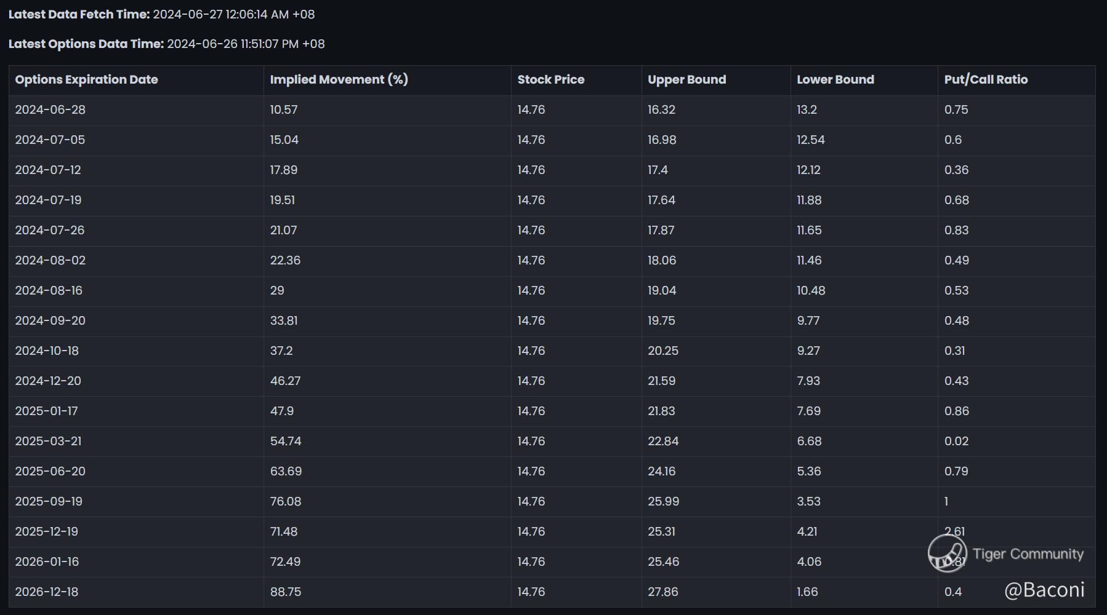Click the @Baconi username watermark
The image size is (1107, 615).
point(1044,590)
